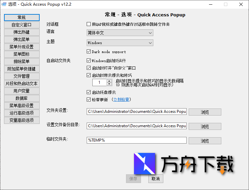Open the 弹出菜单 section

22,39
